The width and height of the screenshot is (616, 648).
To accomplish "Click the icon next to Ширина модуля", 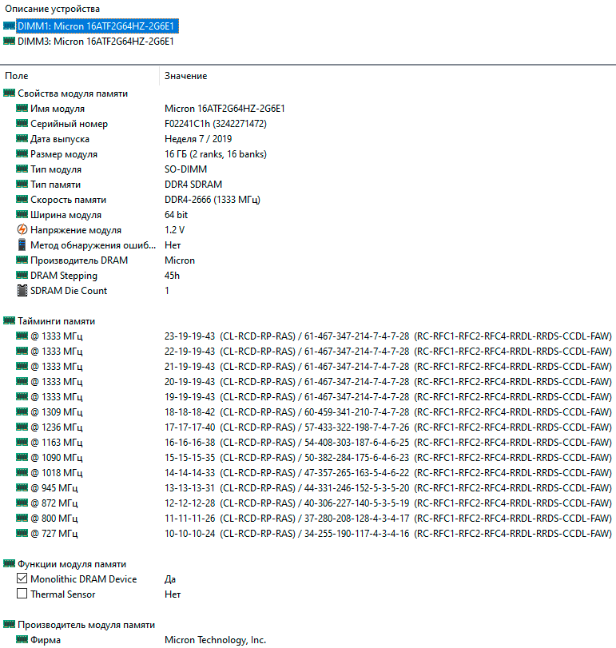I will [x=22, y=214].
